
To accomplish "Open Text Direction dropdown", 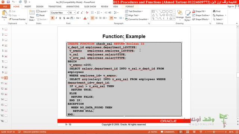I will coord(134,11).
